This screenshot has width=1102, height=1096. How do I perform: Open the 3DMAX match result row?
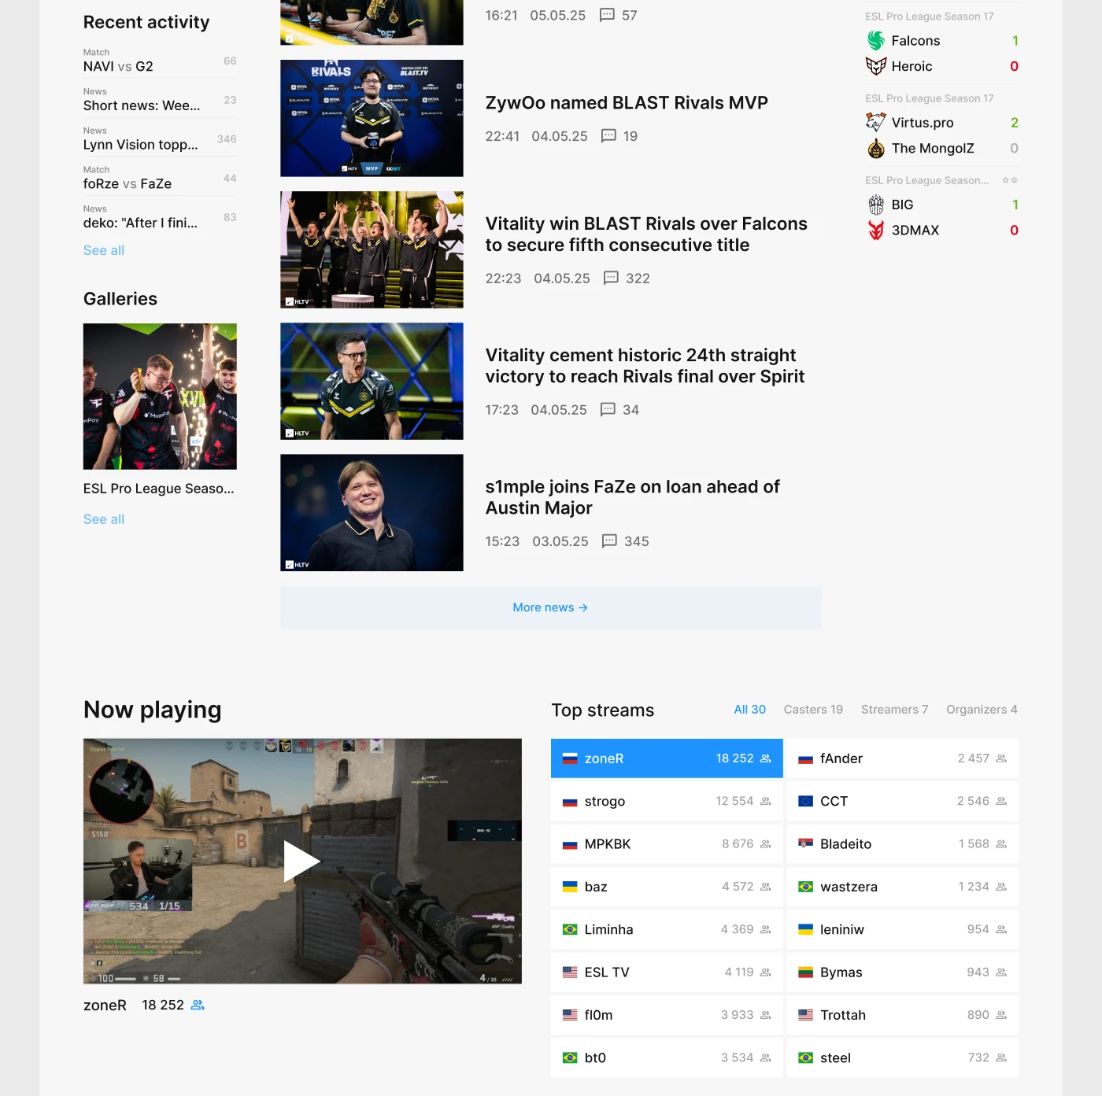click(942, 230)
